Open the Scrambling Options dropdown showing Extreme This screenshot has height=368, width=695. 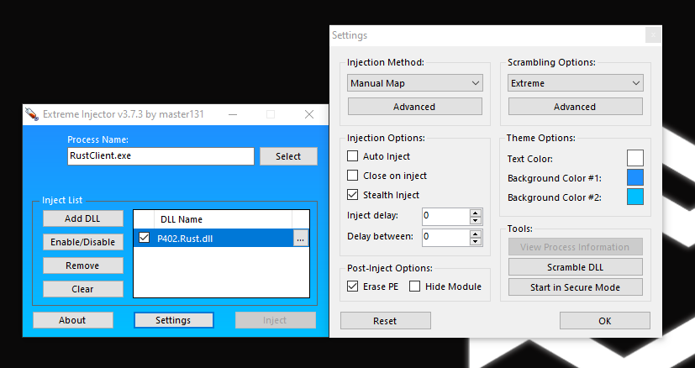pos(576,83)
